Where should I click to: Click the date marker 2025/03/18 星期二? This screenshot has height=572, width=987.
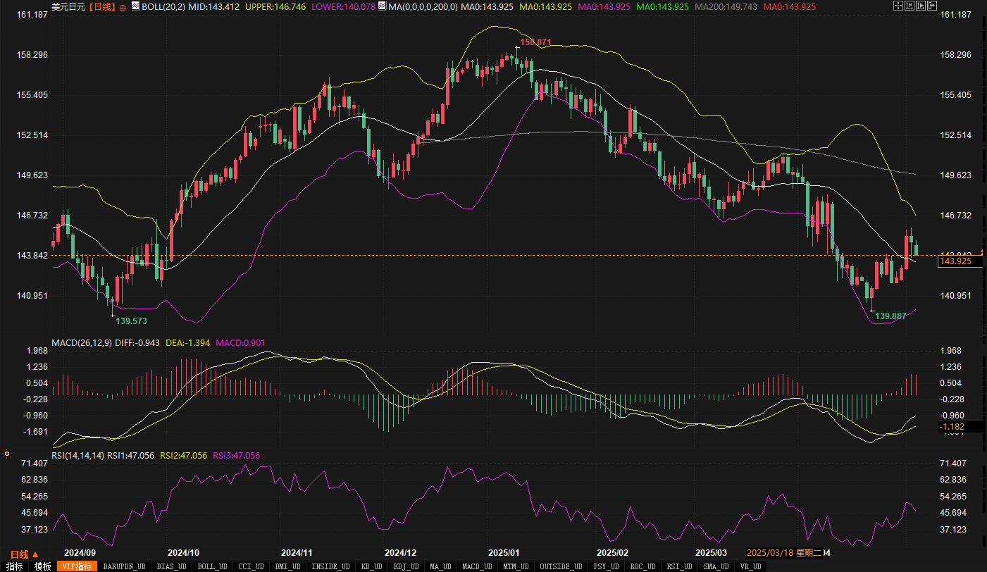coord(784,553)
